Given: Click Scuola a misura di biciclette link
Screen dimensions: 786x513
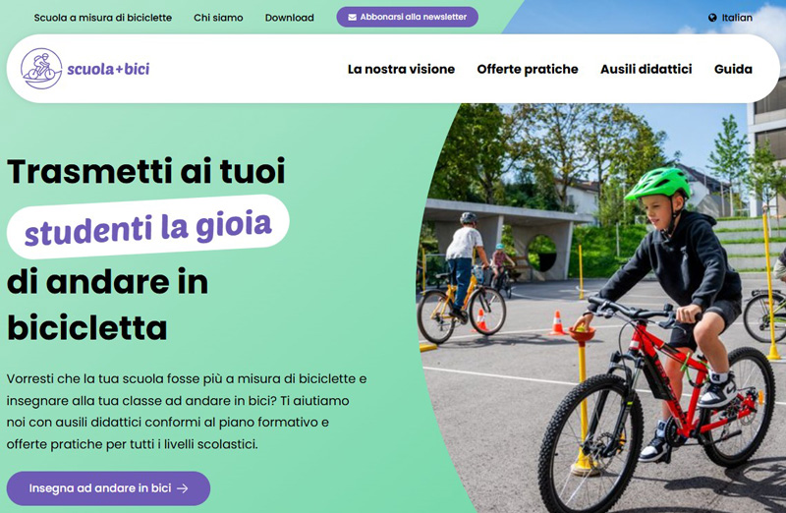Looking at the screenshot, I should pos(103,18).
